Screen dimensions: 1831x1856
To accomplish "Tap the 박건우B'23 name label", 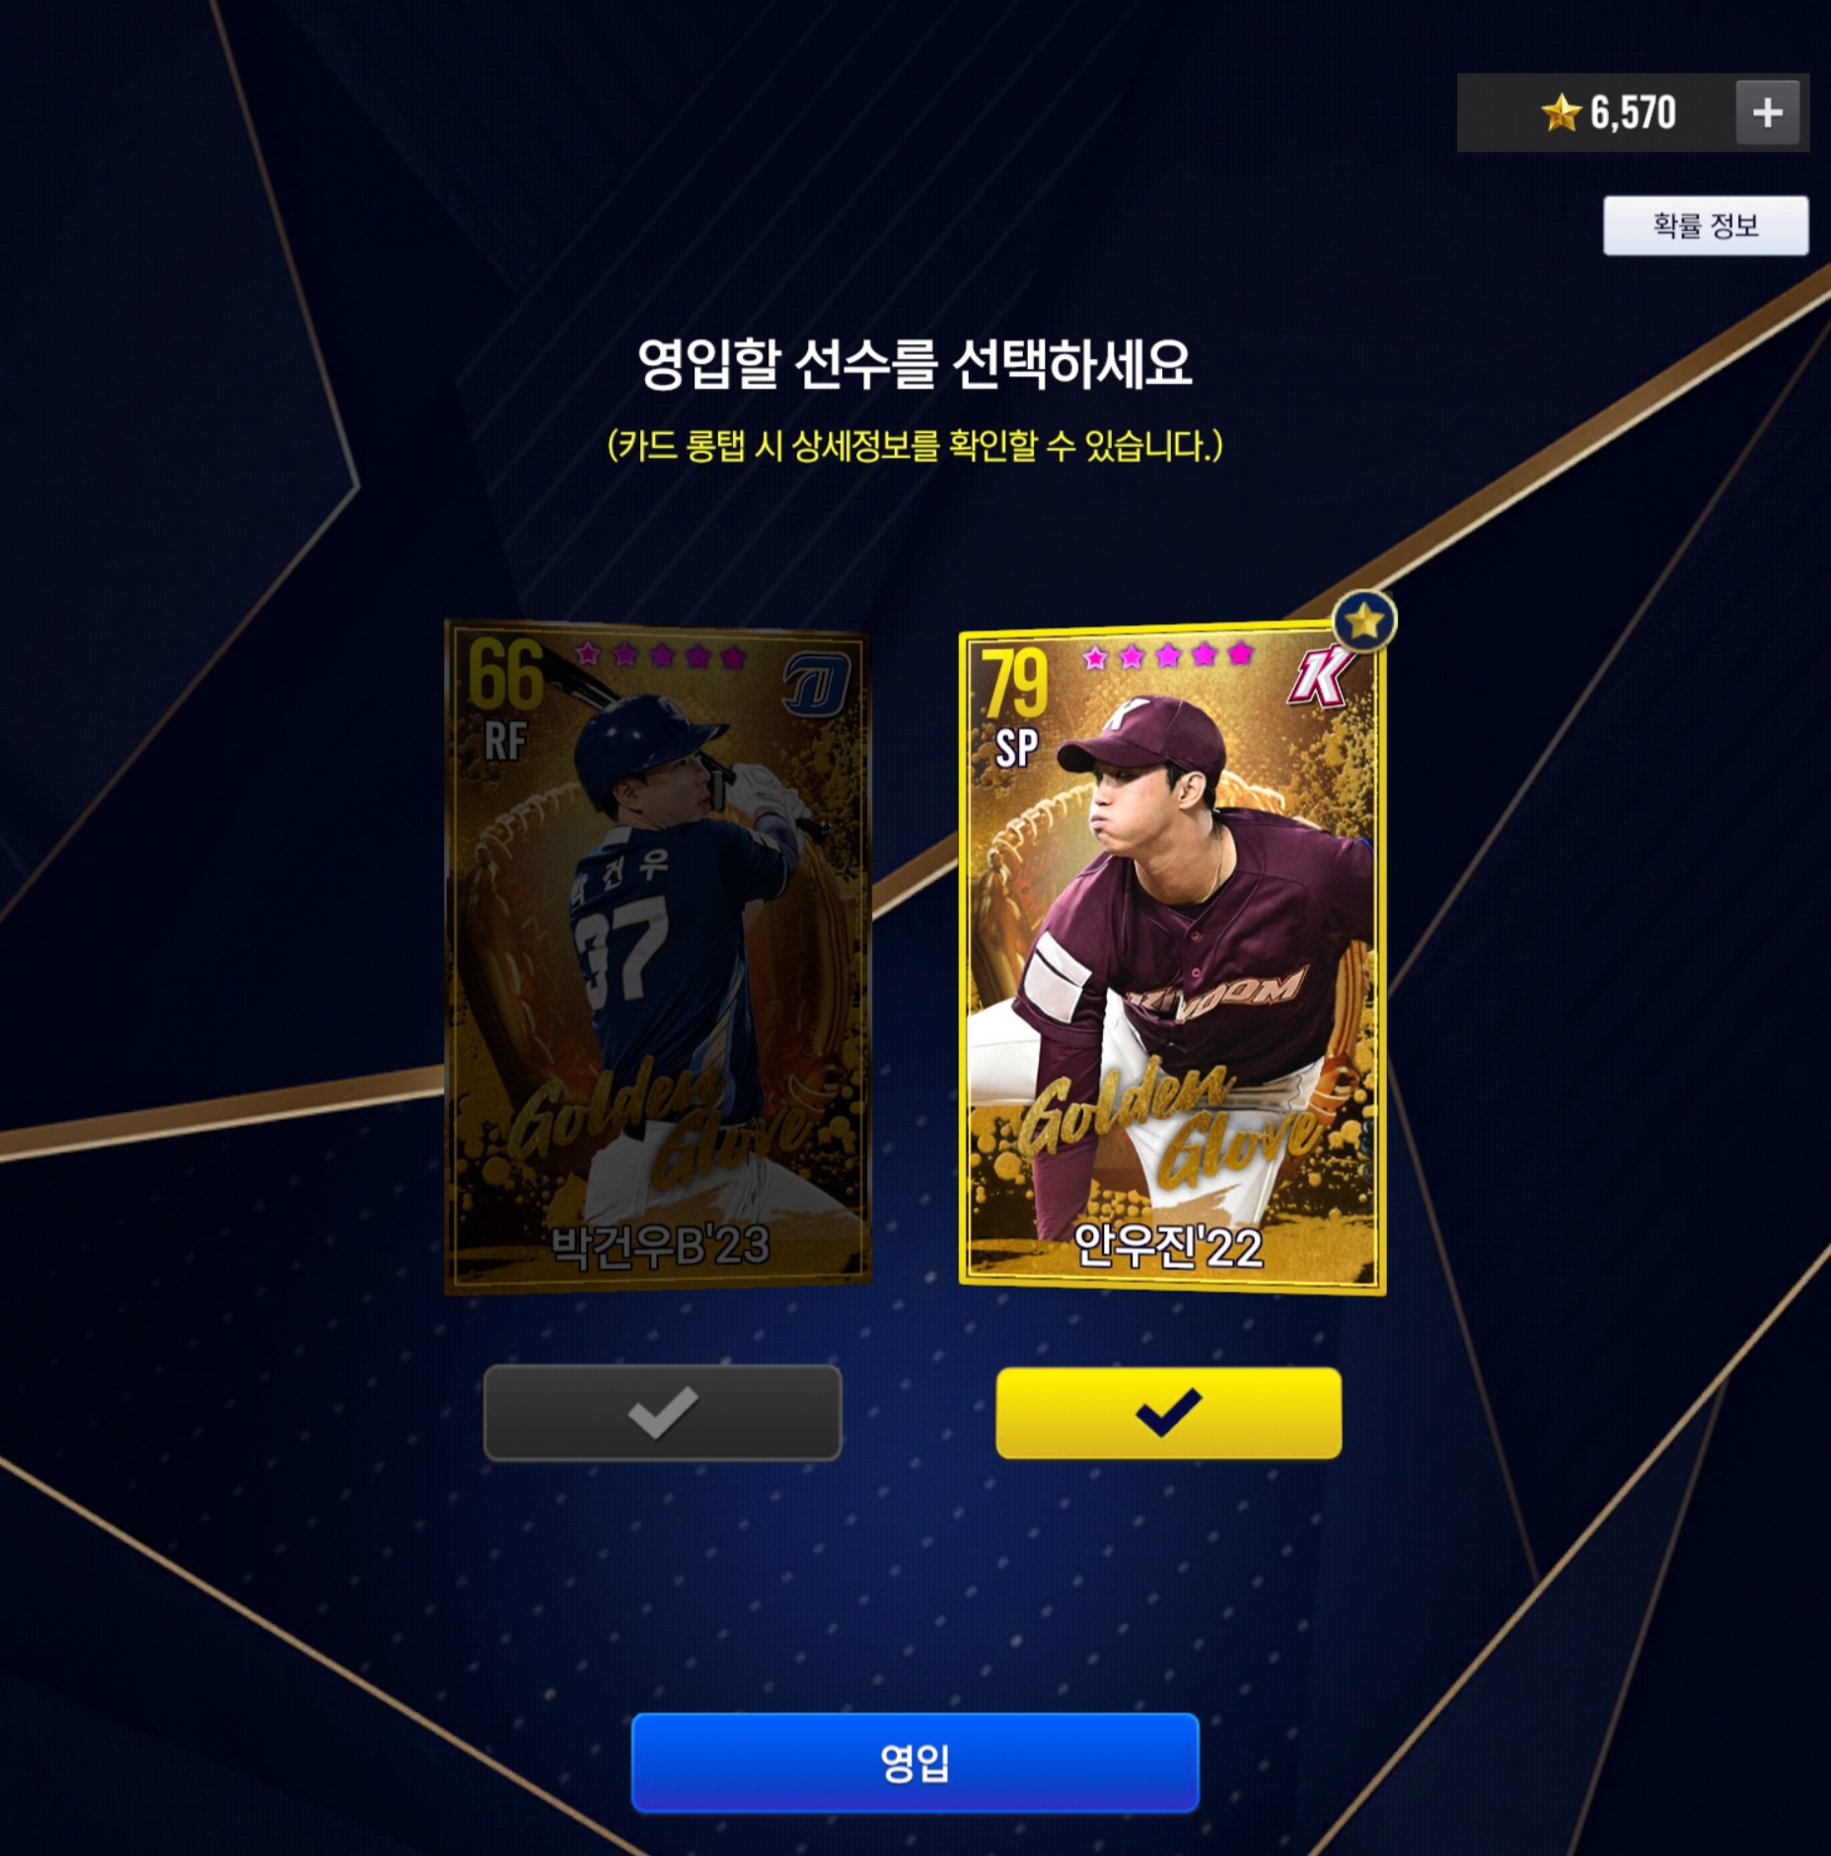I will click(x=659, y=1245).
